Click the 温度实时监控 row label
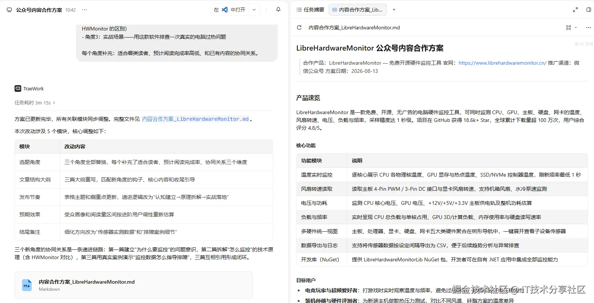The height and width of the screenshot is (303, 594). pos(317,175)
